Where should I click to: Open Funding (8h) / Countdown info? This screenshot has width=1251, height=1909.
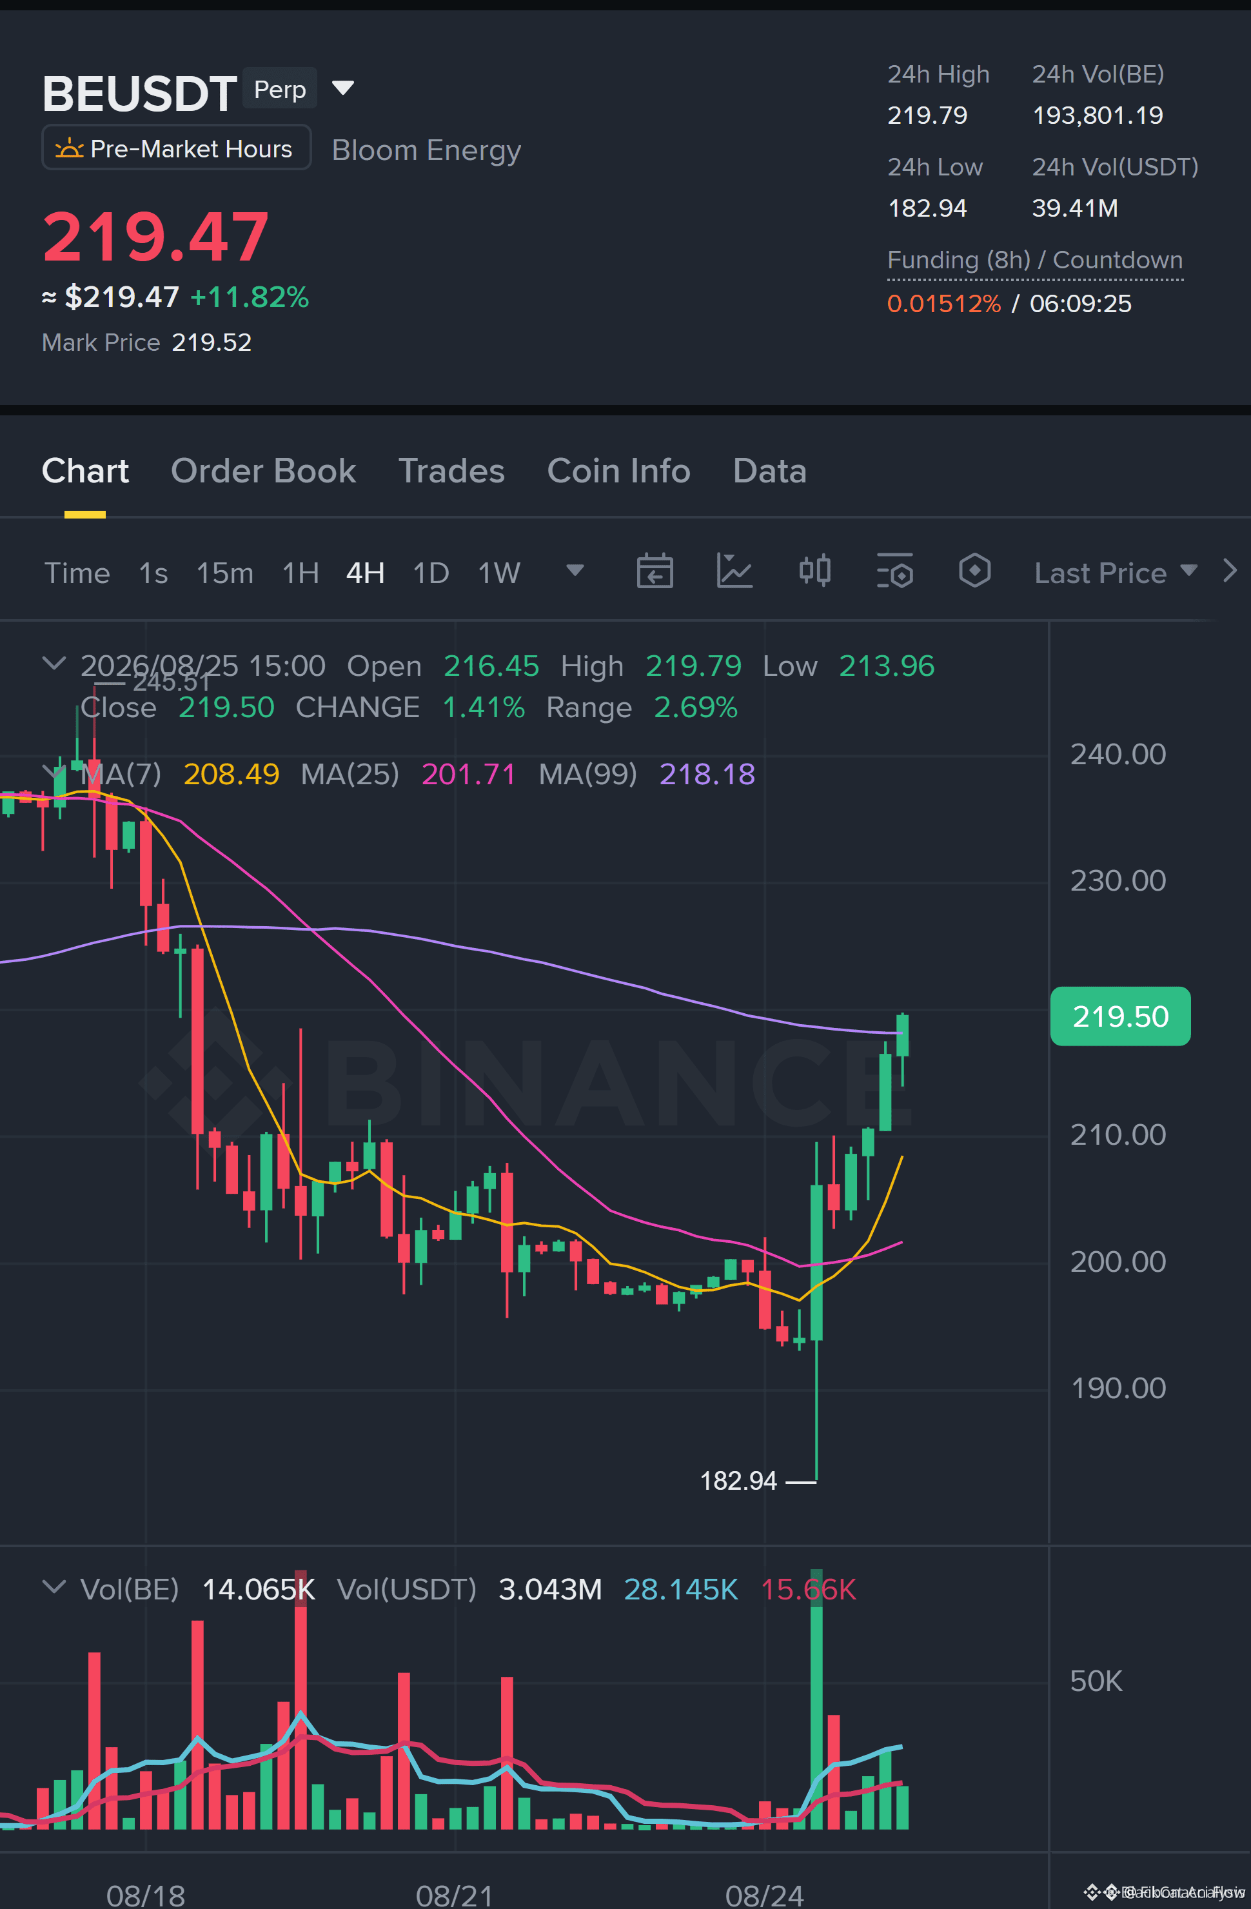[x=1034, y=260]
